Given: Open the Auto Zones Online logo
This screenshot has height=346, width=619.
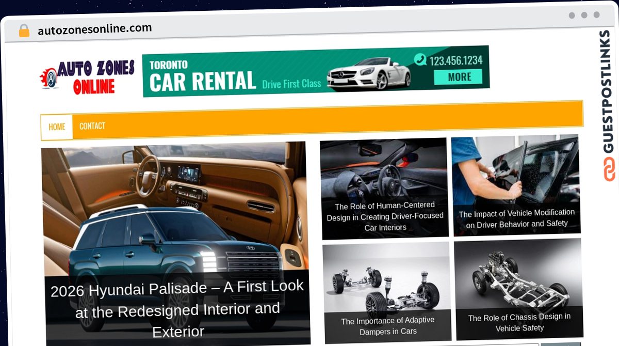Looking at the screenshot, I should 88,77.
